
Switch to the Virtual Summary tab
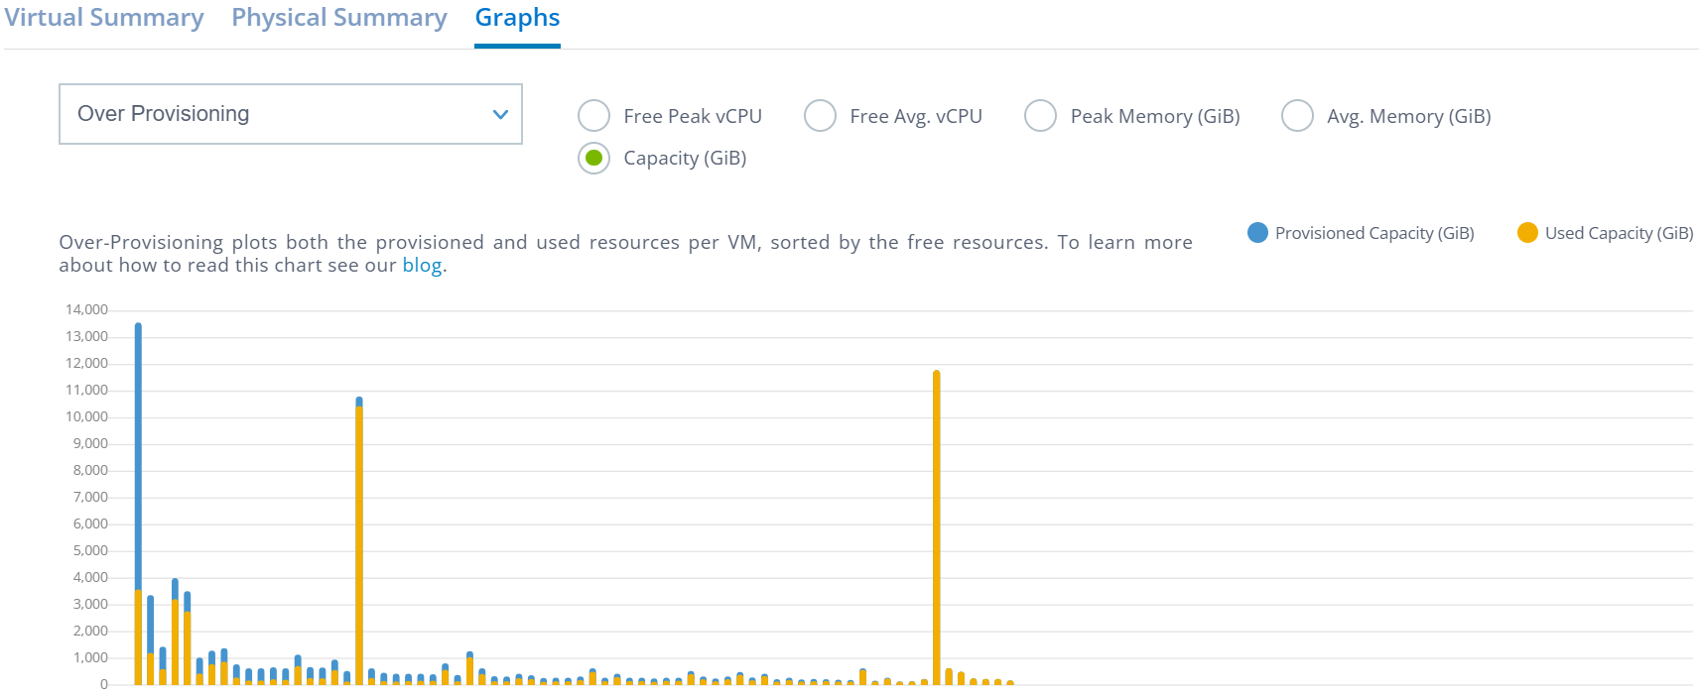point(104,17)
